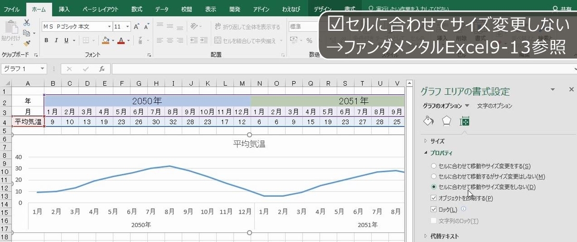Open the font name dropdown

pyautogui.click(x=109, y=26)
